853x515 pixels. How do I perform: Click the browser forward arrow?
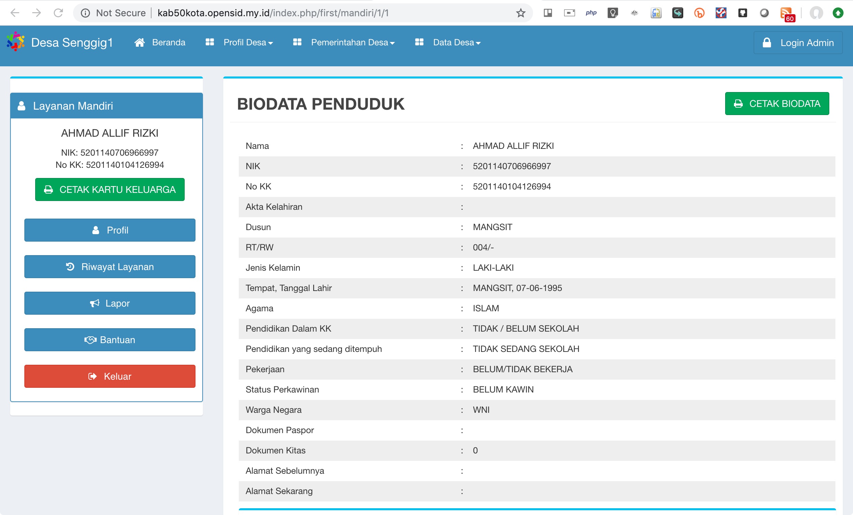[x=36, y=13]
